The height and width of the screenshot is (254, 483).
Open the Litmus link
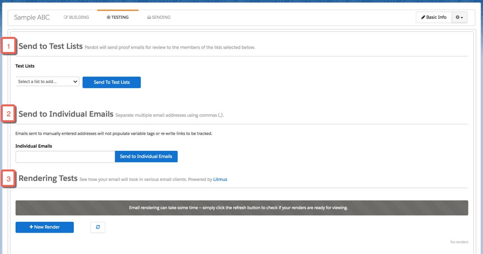coord(220,179)
